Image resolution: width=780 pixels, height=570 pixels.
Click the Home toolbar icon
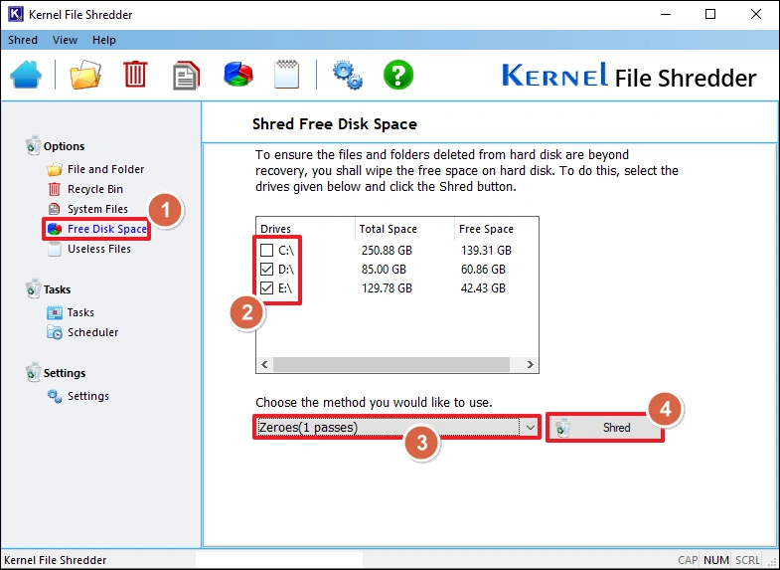point(27,76)
